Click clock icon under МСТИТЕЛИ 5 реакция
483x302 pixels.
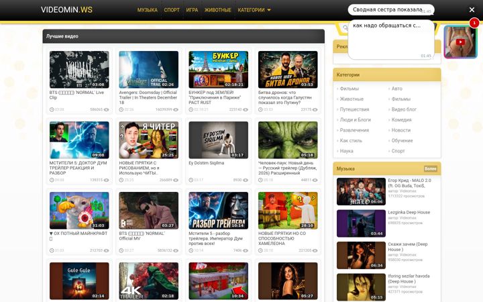click(x=52, y=180)
